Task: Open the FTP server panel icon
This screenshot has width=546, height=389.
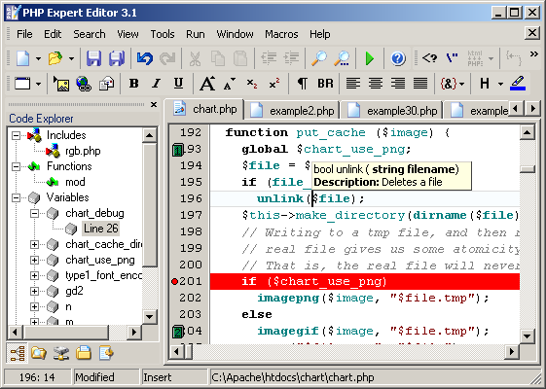Action: [x=61, y=354]
